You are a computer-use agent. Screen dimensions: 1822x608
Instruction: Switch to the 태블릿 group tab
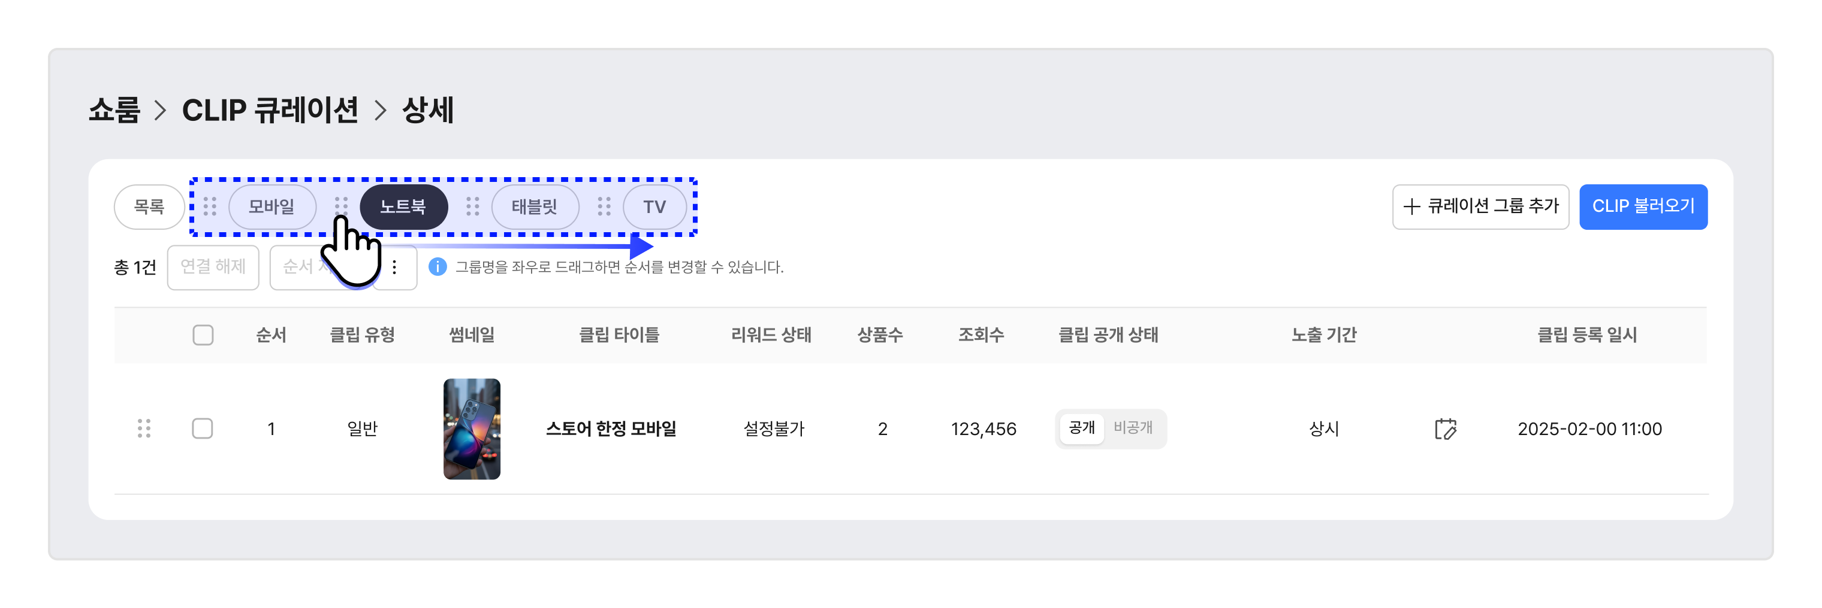click(535, 207)
